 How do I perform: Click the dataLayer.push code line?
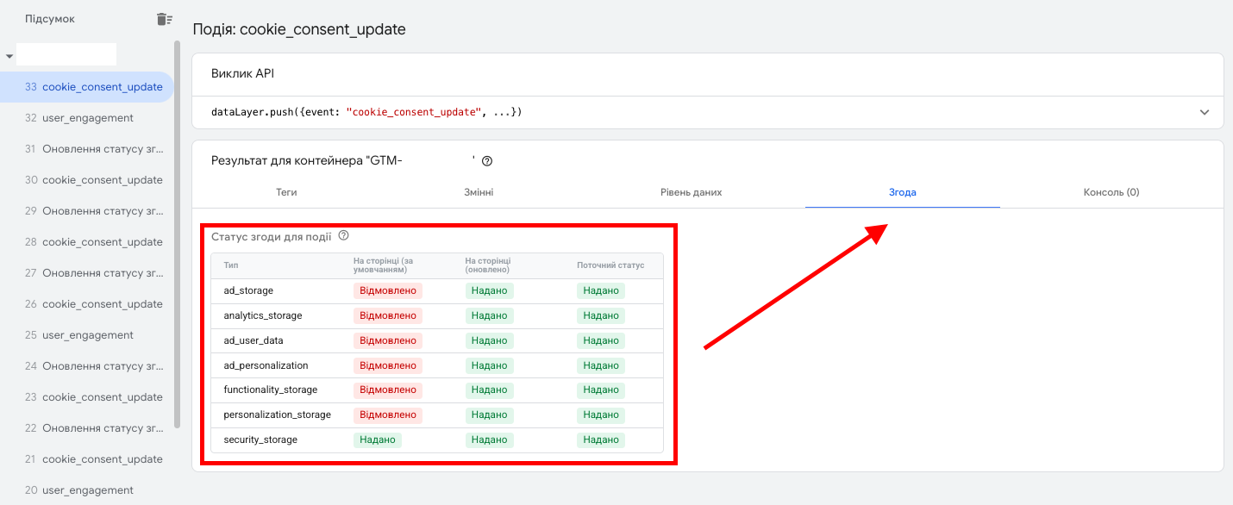367,113
